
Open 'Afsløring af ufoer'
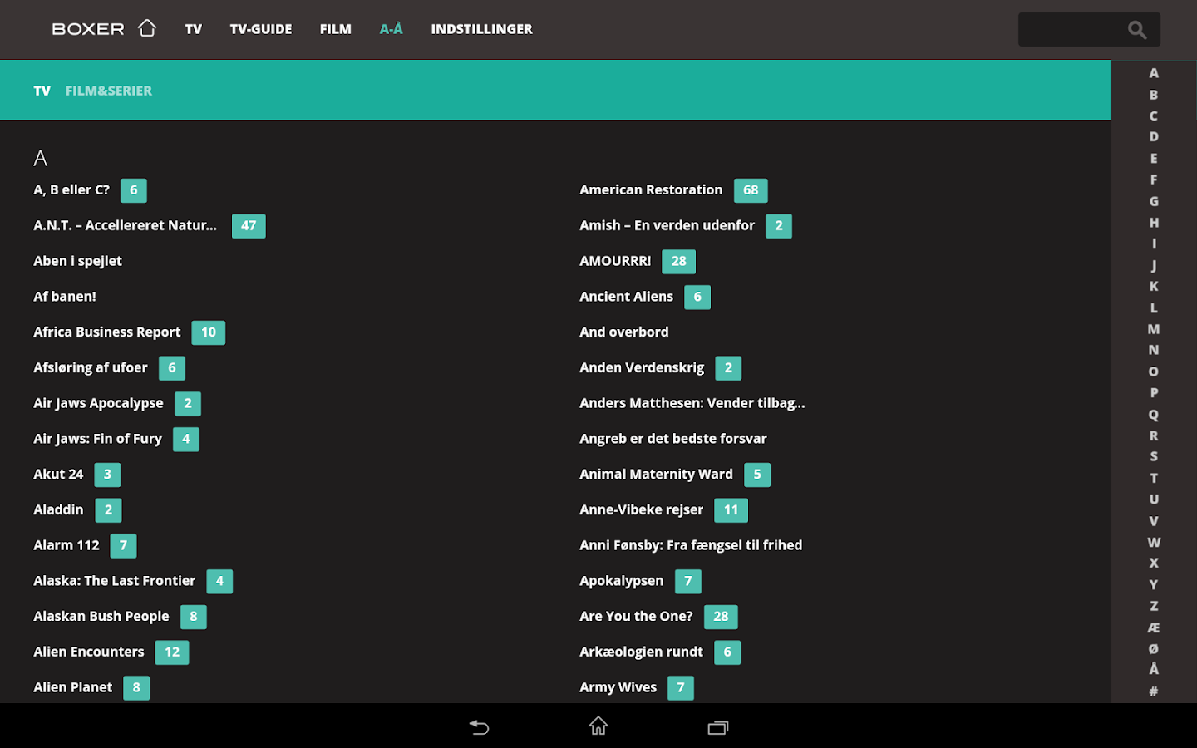91,368
